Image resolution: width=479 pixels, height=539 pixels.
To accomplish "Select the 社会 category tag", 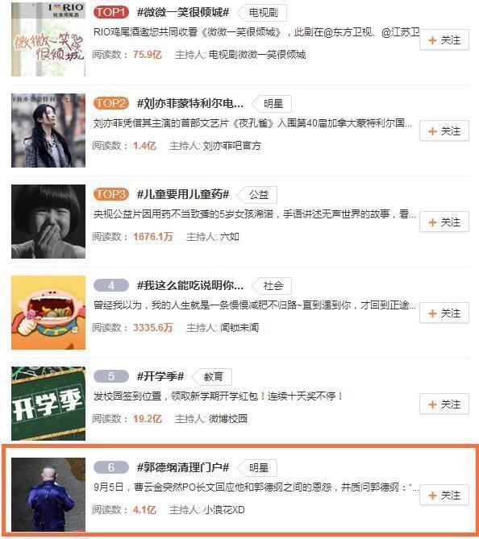I will coord(273,286).
